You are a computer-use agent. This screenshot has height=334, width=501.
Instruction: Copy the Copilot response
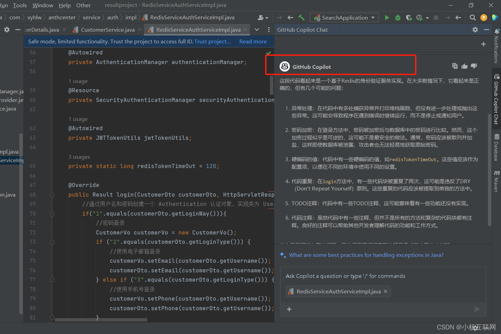pos(455,66)
